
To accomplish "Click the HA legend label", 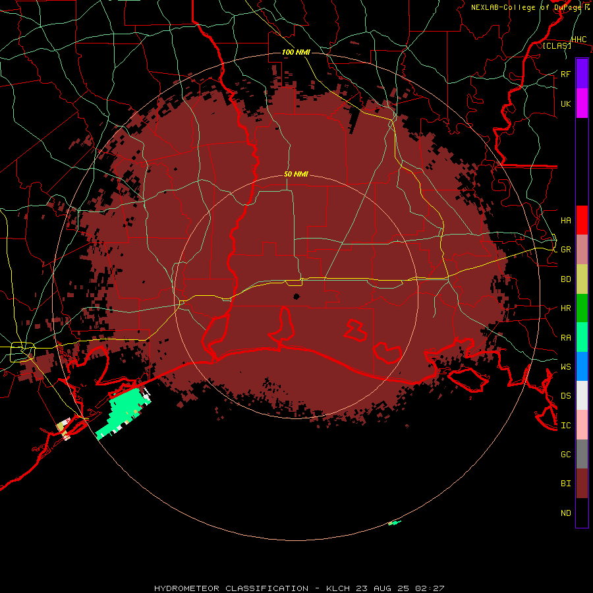I will tap(566, 220).
